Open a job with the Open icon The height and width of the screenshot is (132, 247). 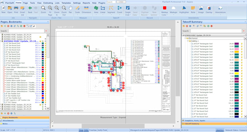pyautogui.click(x=9, y=10)
